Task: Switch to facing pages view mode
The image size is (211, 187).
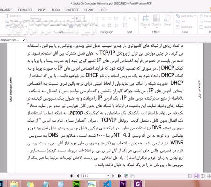Action: point(203,176)
